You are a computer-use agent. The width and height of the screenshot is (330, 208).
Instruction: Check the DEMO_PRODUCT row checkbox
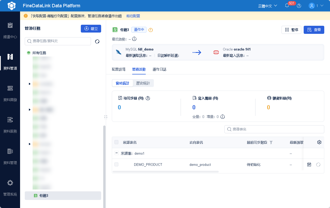[116, 164]
